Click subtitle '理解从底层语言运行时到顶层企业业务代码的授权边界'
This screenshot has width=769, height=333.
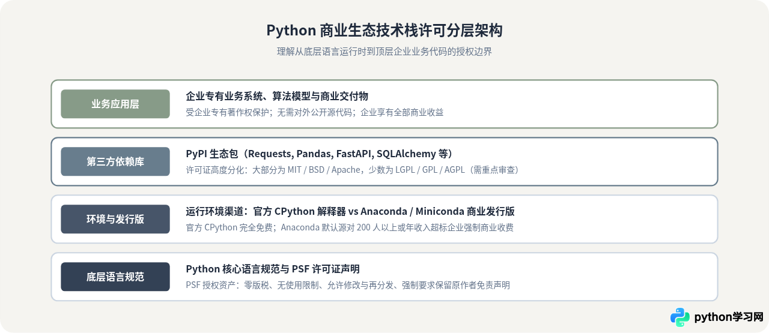pyautogui.click(x=384, y=52)
